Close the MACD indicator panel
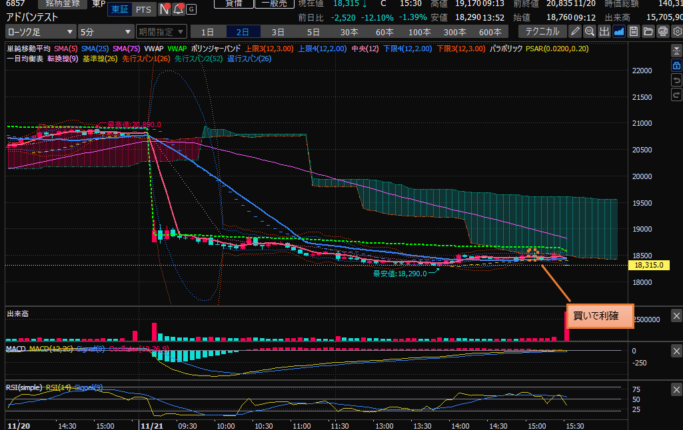The image size is (683, 430). (x=676, y=349)
